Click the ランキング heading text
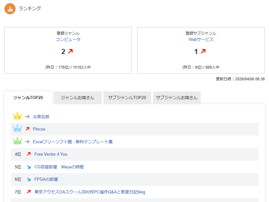This screenshot has height=202, width=269. click(30, 8)
